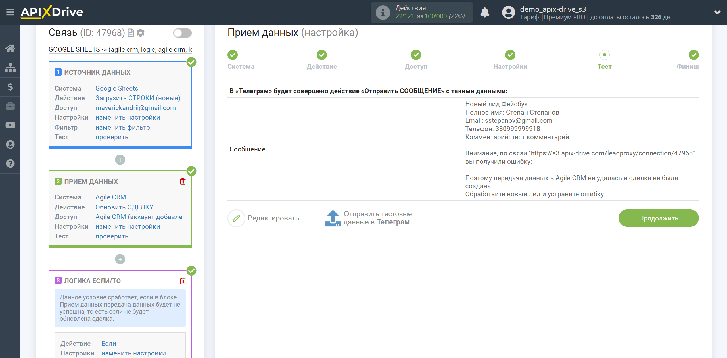Click изменить настройки in ПРИЕМ ДАННЫХ block
This screenshot has height=358, width=727.
coord(128,226)
